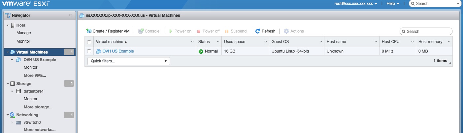The height and width of the screenshot is (133, 463).
Task: Click the magnifier icon in the top search
Action: pos(413,4)
